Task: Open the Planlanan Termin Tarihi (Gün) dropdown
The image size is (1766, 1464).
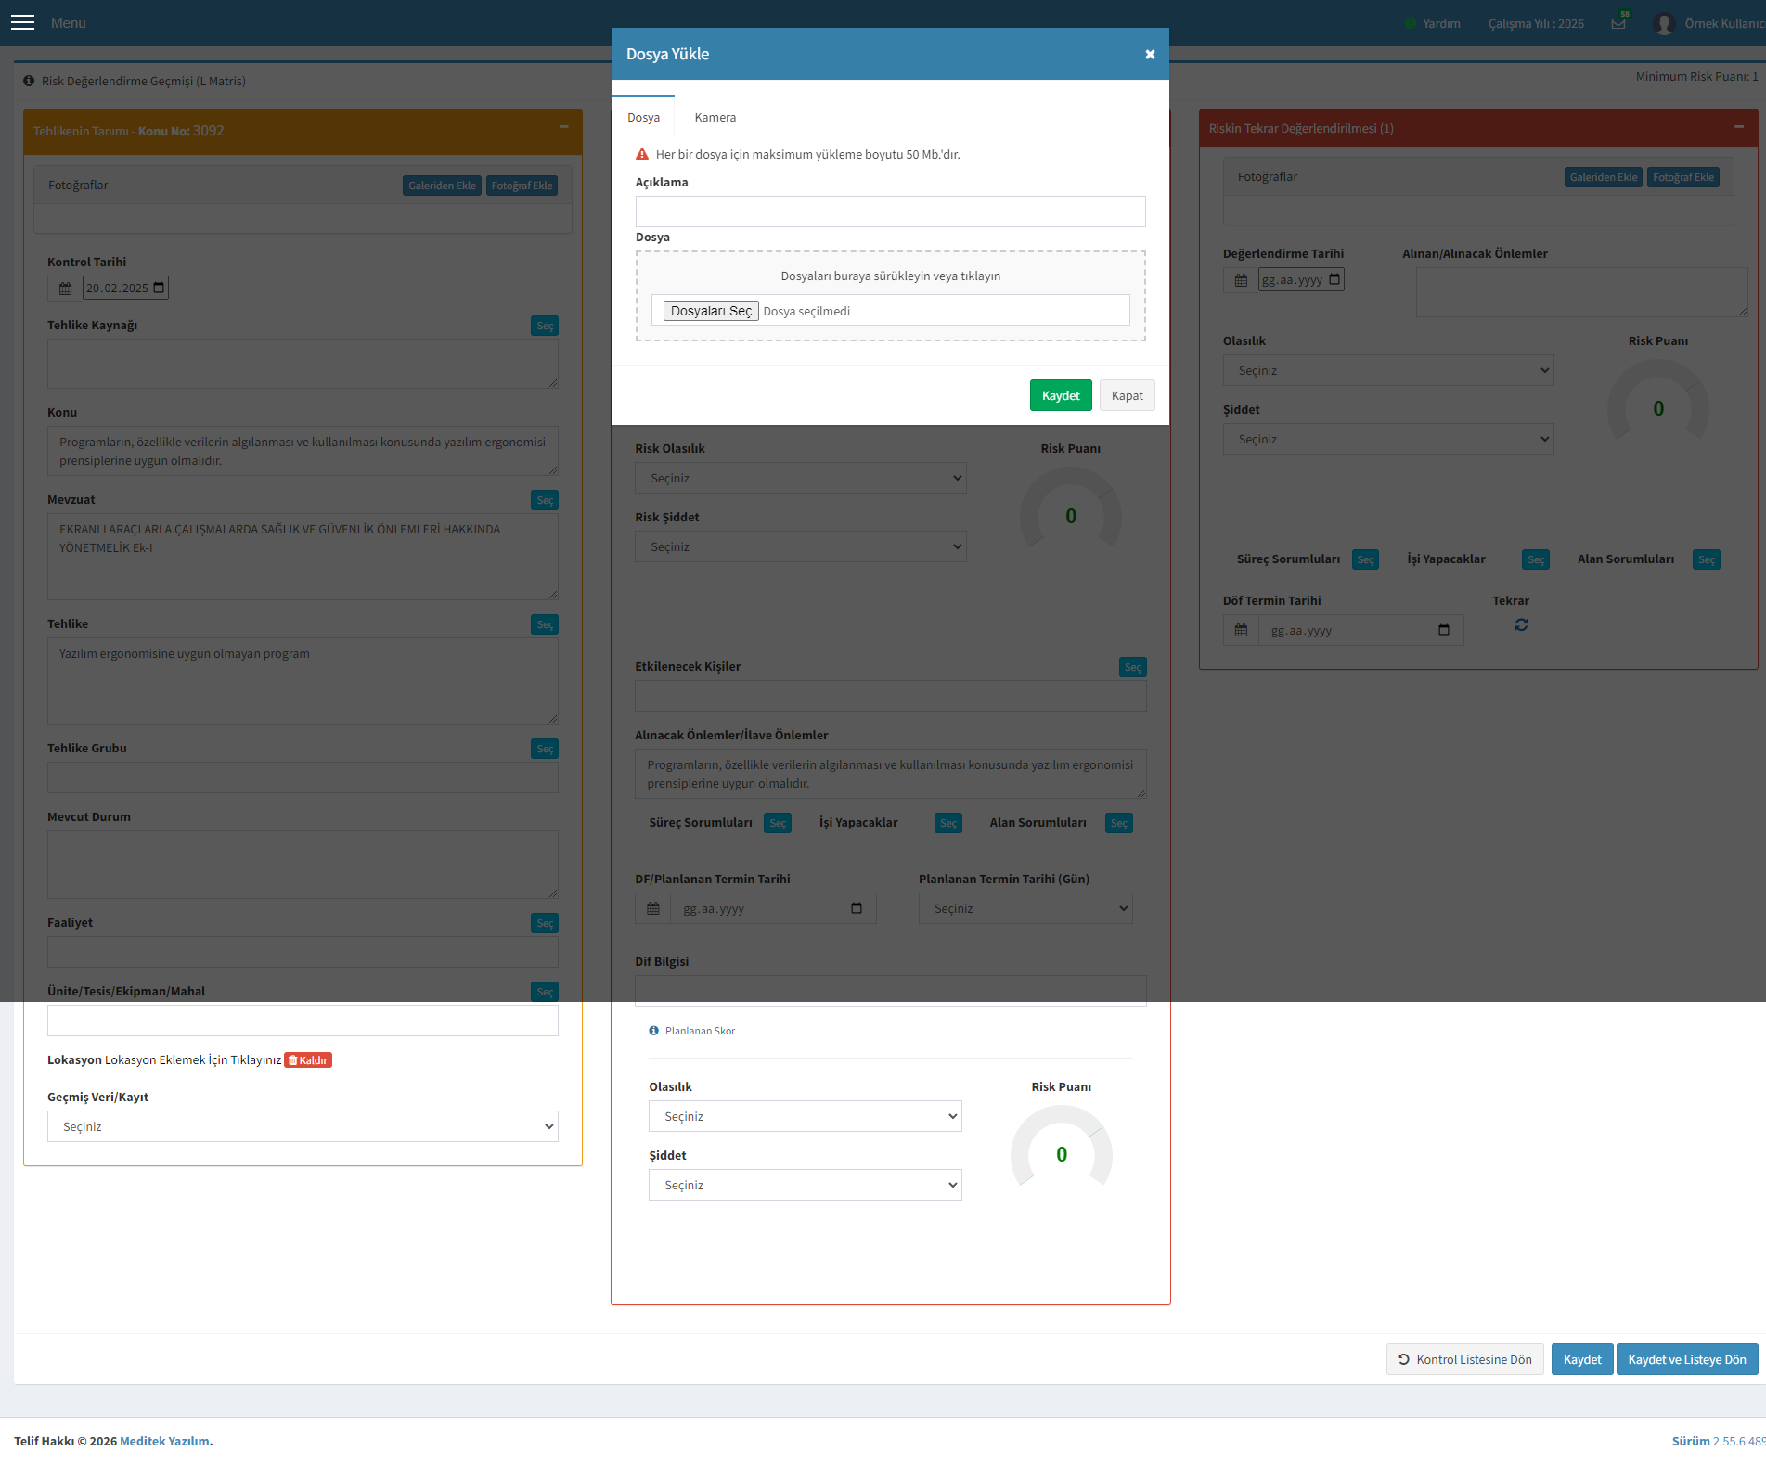Action: pos(1025,908)
